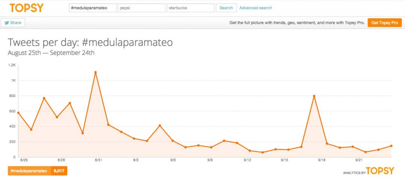Click the #medulaparamateo legend tag
Viewport: 405px width, 183px height.
[x=29, y=171]
